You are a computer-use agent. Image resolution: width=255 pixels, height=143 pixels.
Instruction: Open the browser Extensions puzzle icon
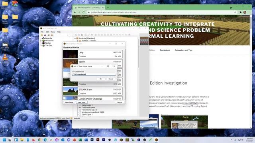[240, 12]
